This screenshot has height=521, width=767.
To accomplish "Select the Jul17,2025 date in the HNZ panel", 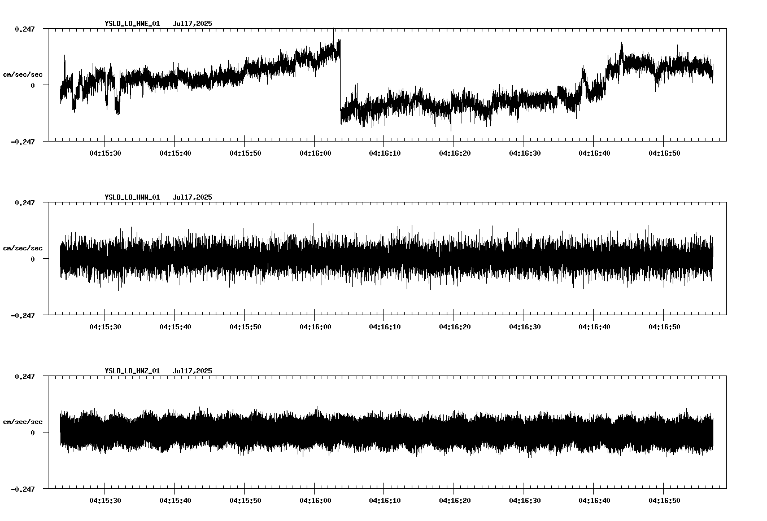I will point(193,371).
